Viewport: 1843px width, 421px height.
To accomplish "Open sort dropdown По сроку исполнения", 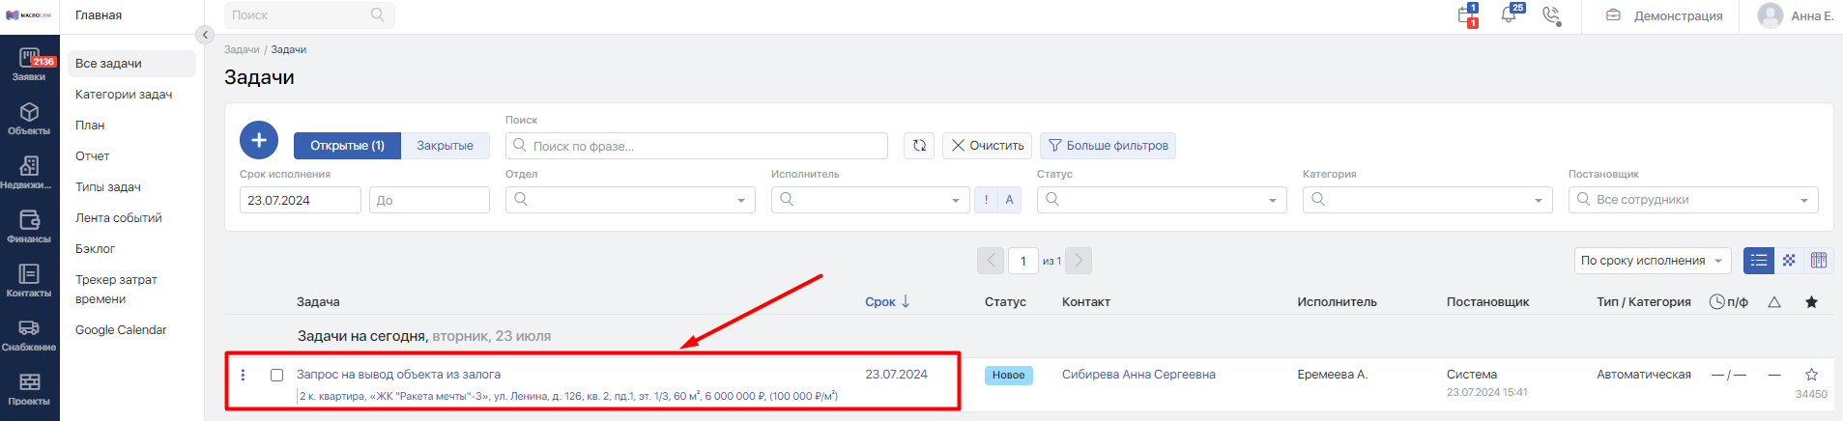I will pos(1652,261).
